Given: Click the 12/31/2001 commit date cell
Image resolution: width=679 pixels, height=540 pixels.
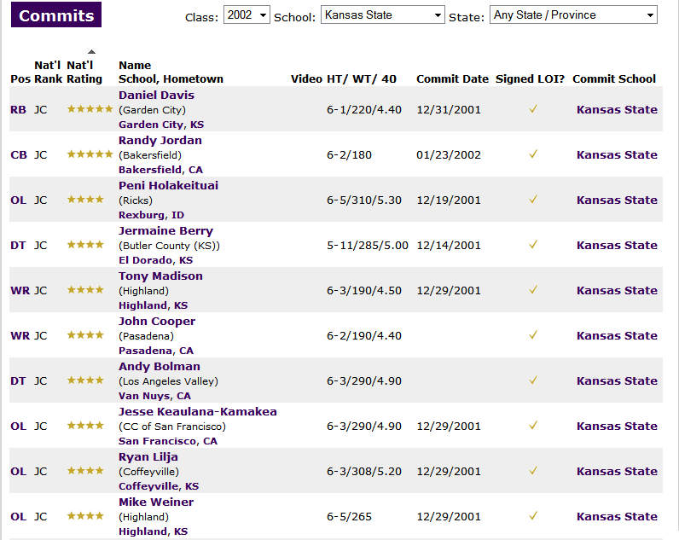Looking at the screenshot, I should pyautogui.click(x=449, y=110).
